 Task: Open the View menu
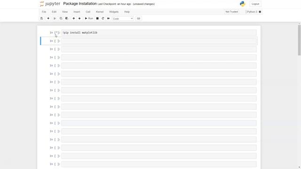65,12
